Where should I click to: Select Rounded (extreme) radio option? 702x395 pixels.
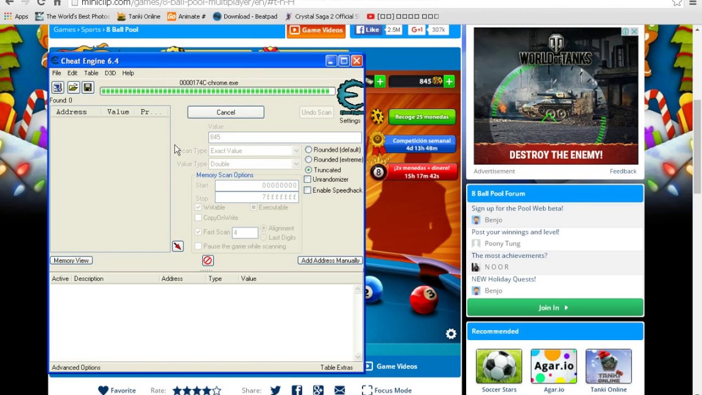308,160
